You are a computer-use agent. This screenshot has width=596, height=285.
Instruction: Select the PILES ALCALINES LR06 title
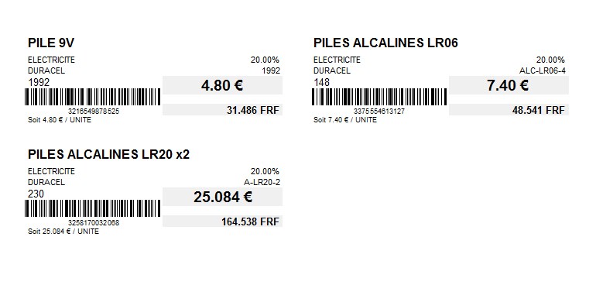point(385,43)
